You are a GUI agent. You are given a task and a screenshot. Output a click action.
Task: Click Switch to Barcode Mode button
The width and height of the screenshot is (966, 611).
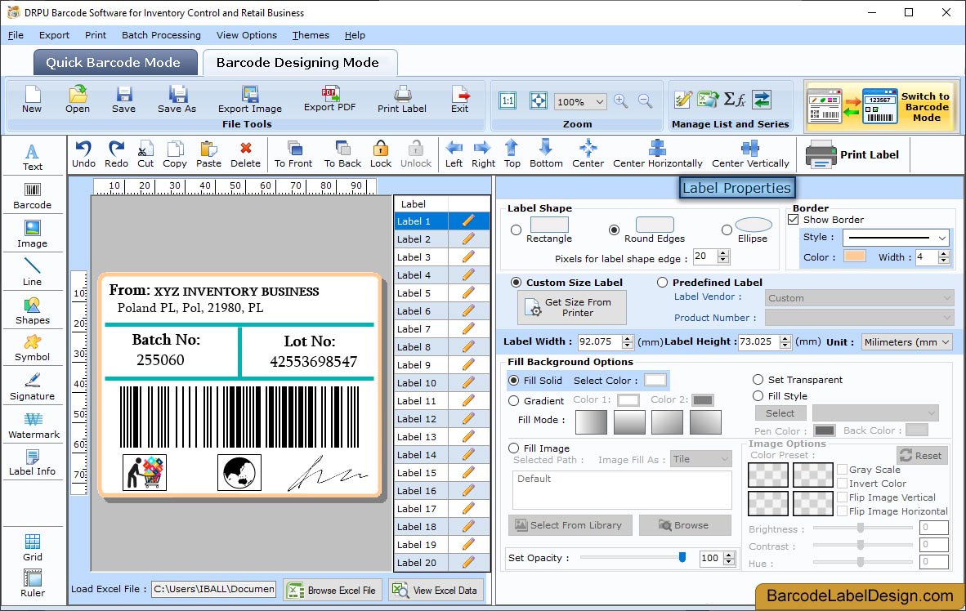point(881,106)
